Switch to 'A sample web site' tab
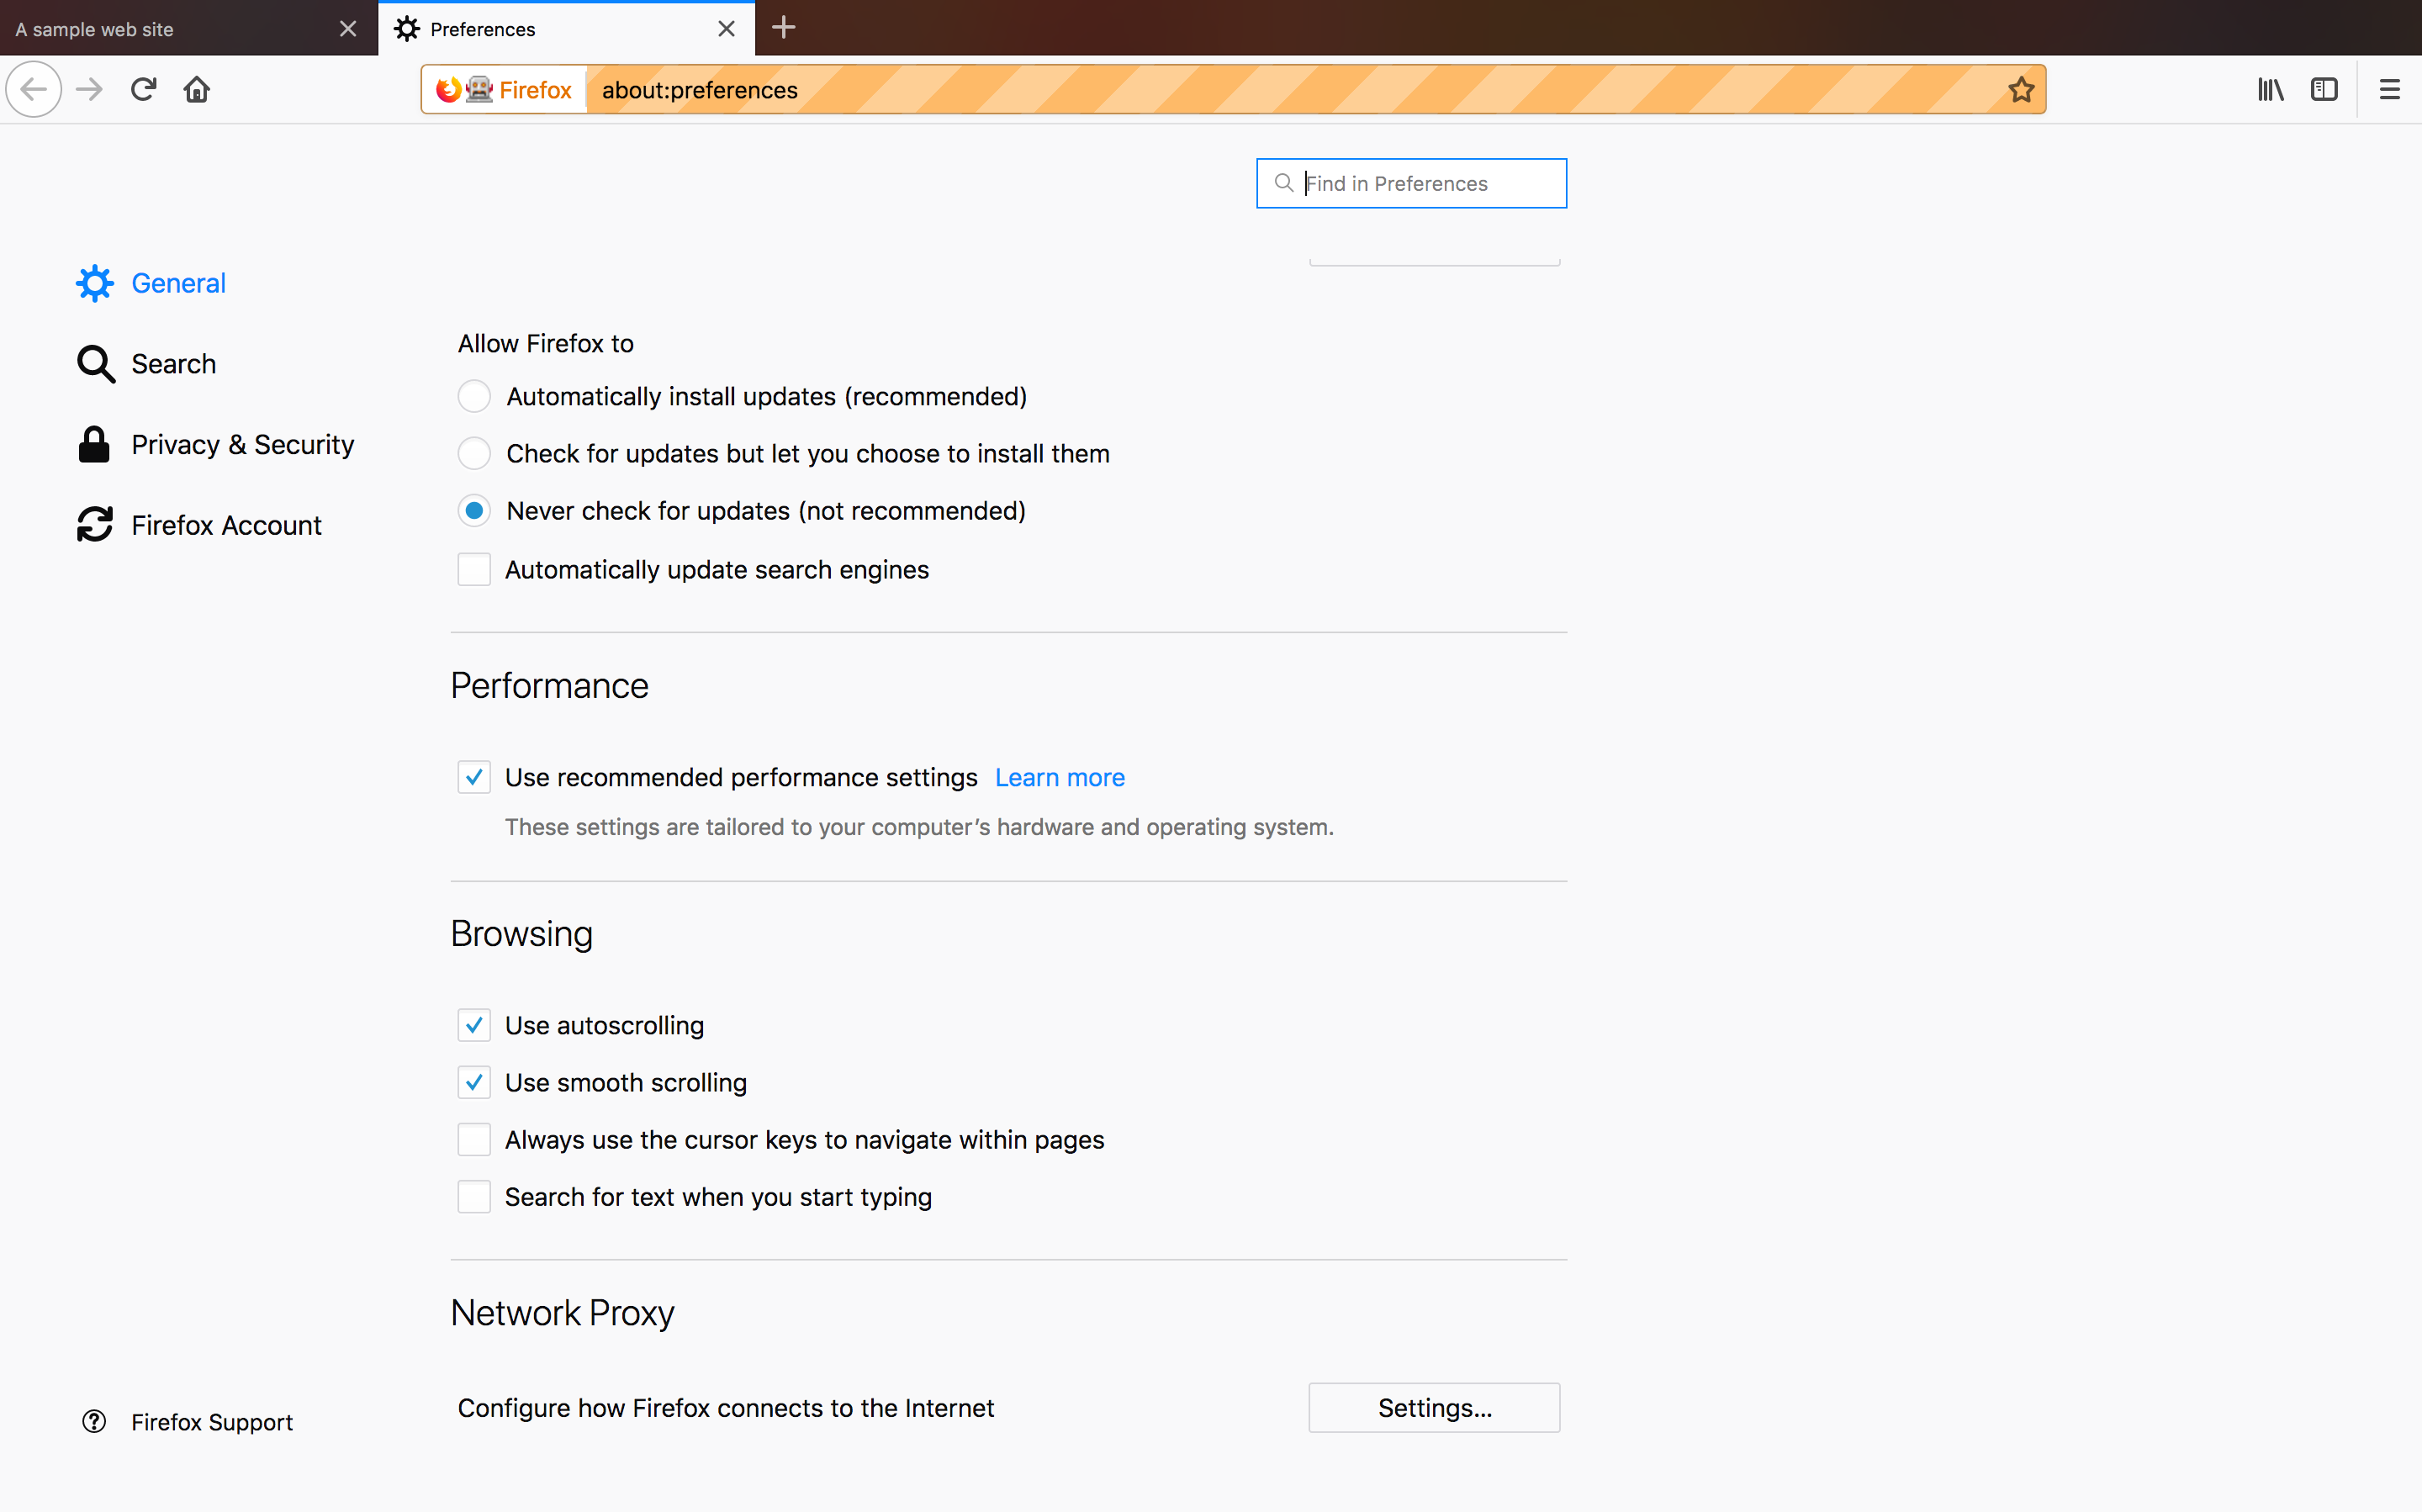The image size is (2422, 1512). point(170,29)
